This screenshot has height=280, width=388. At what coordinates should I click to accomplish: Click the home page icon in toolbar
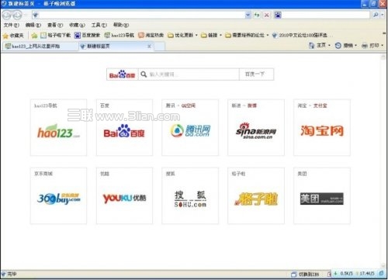pos(311,46)
